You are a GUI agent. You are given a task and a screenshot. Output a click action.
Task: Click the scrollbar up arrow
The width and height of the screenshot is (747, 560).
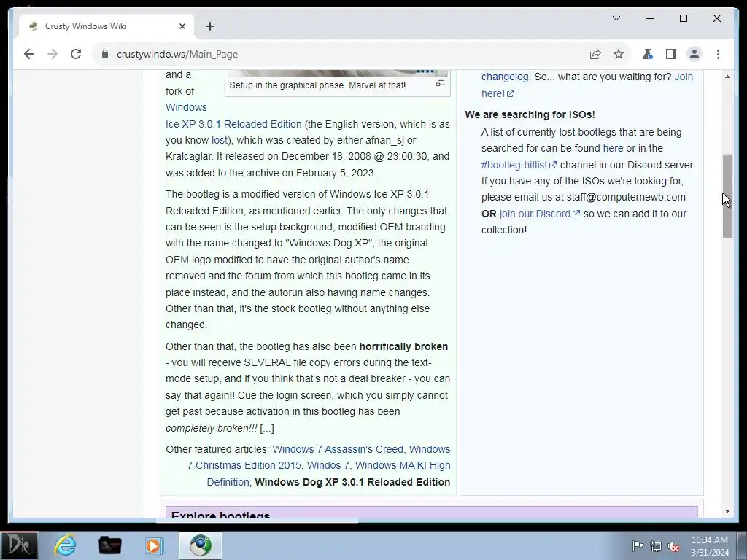coord(727,77)
